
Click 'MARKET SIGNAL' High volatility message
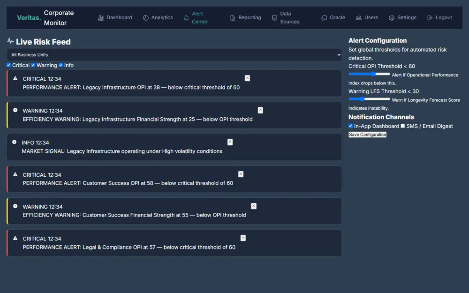pos(122,151)
